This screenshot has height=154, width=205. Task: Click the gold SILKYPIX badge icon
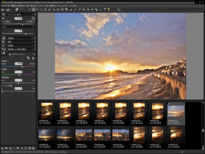(109, 9)
